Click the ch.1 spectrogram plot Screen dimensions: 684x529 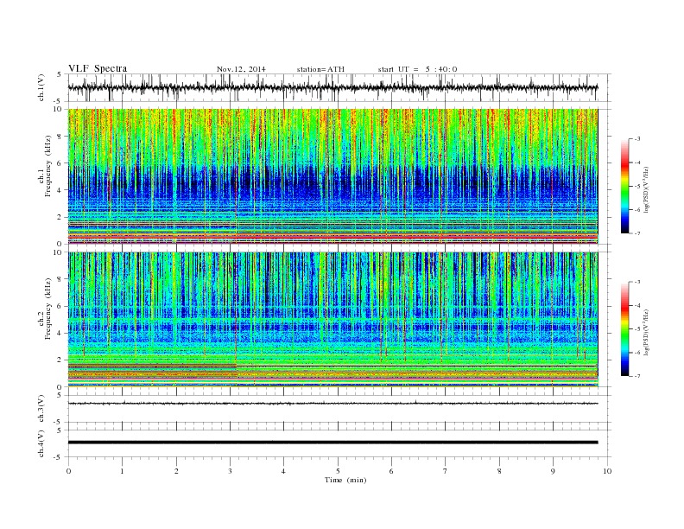[332, 176]
